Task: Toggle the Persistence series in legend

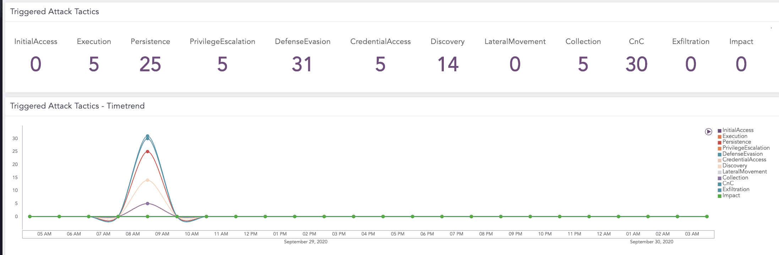Action: 736,142
